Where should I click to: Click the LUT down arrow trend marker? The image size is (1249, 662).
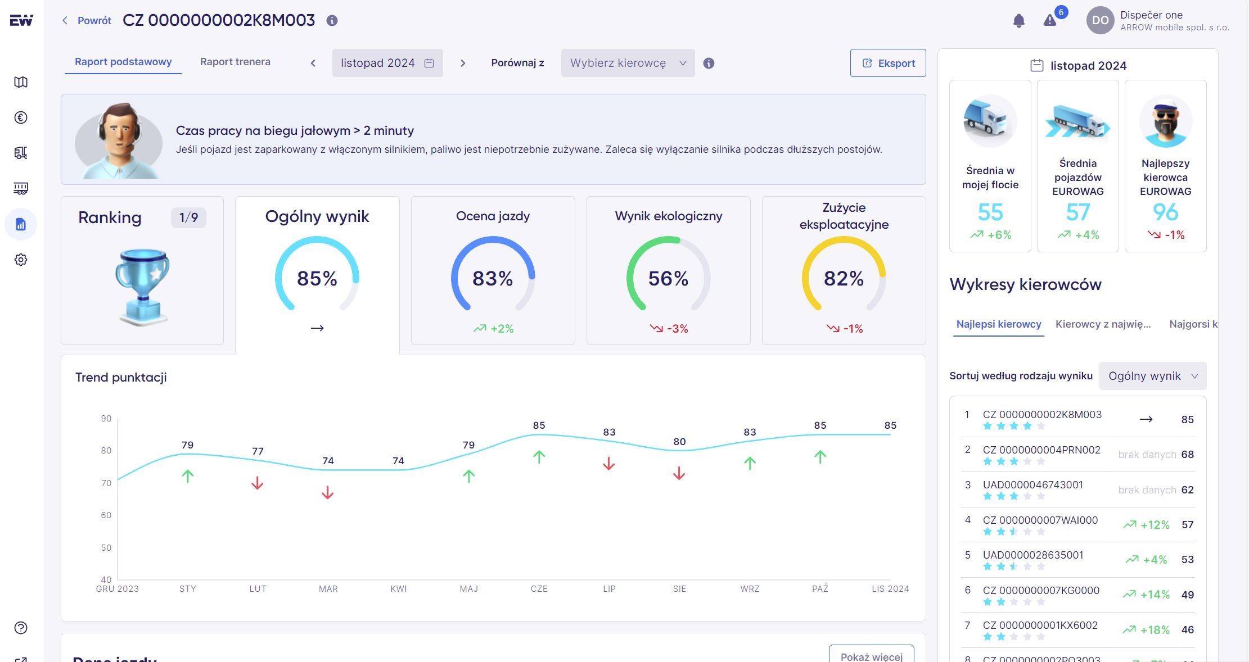[x=258, y=483]
